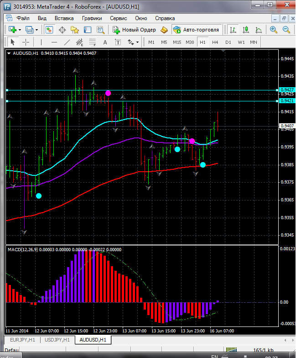
Task: Click the 0.9427 horizontal level price label
Action: point(287,90)
